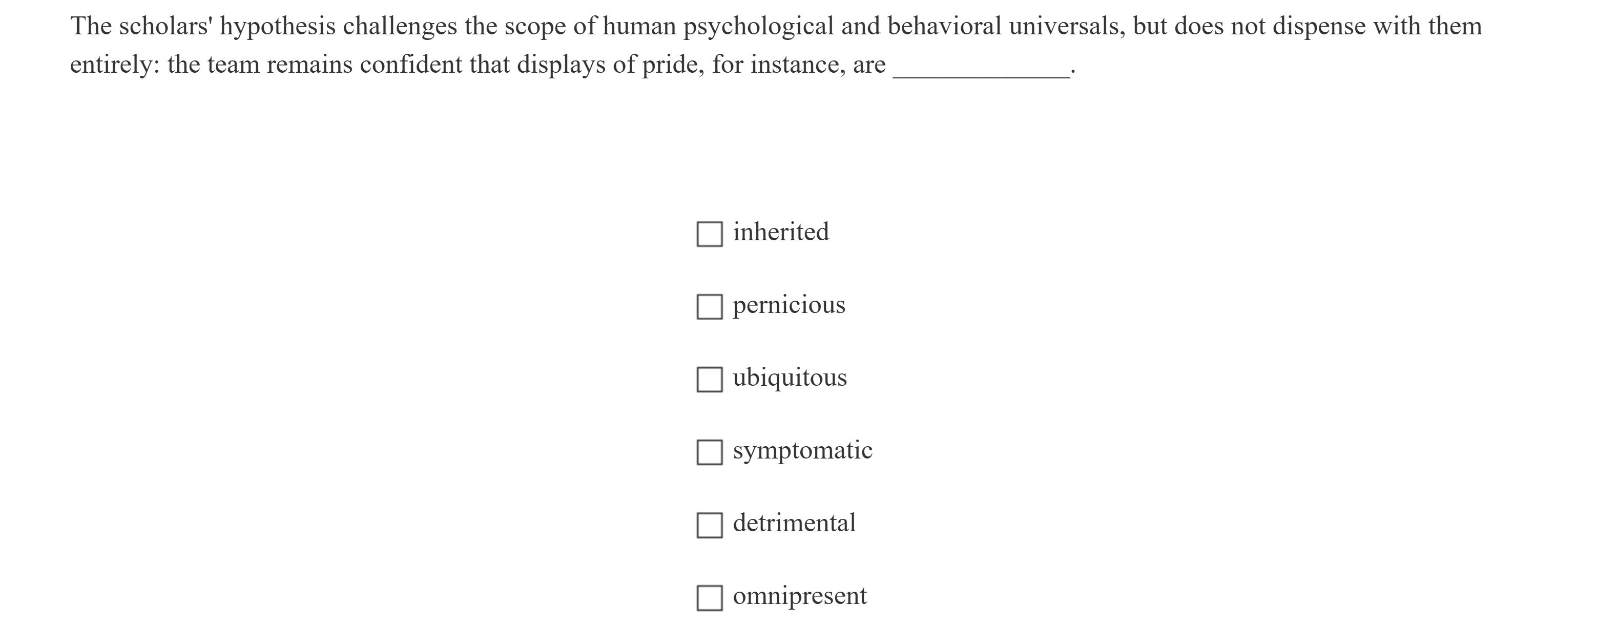Click the answer label 'inherited'

pos(780,233)
